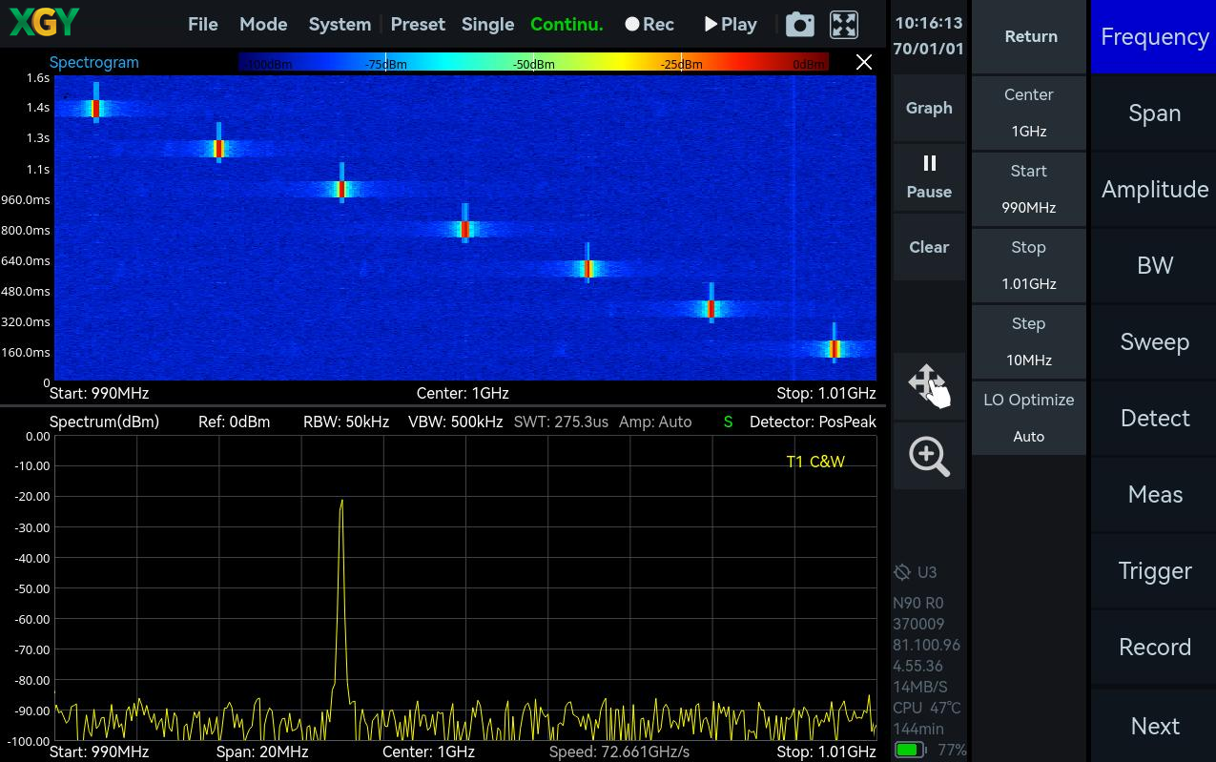Image resolution: width=1216 pixels, height=762 pixels.
Task: Edit the Start 990MHz field
Action: click(x=1029, y=189)
